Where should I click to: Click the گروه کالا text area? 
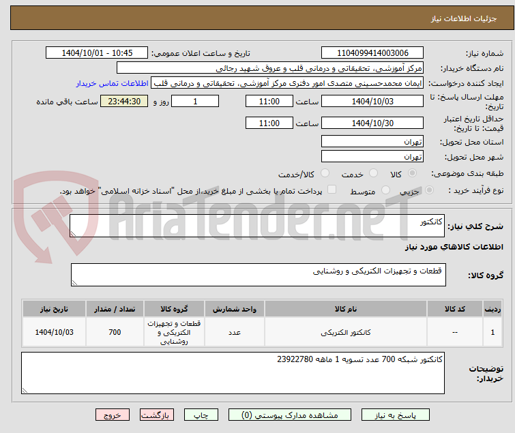(x=258, y=275)
